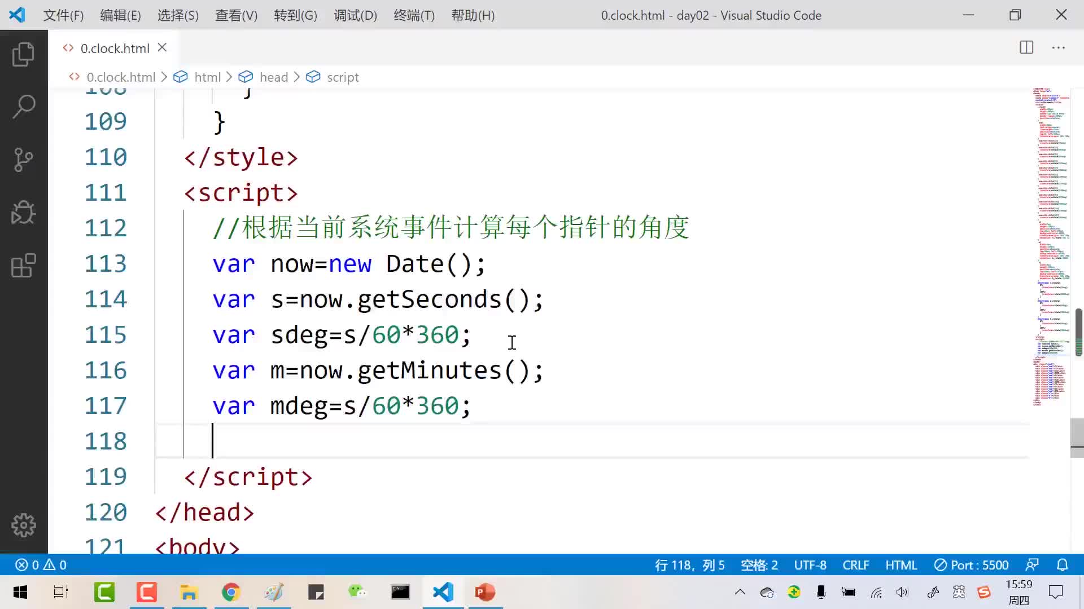
Task: Change end of line sequence CRLF
Action: click(855, 564)
